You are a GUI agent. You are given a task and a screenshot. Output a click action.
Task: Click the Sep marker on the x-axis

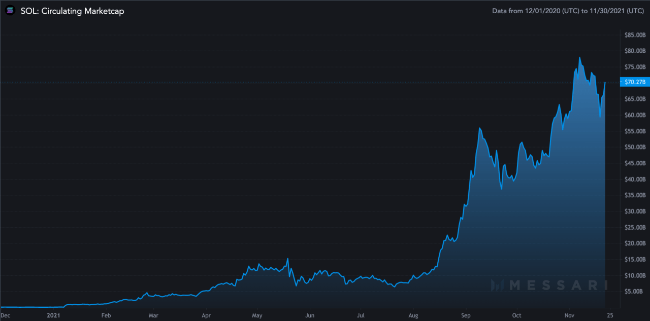click(x=466, y=315)
